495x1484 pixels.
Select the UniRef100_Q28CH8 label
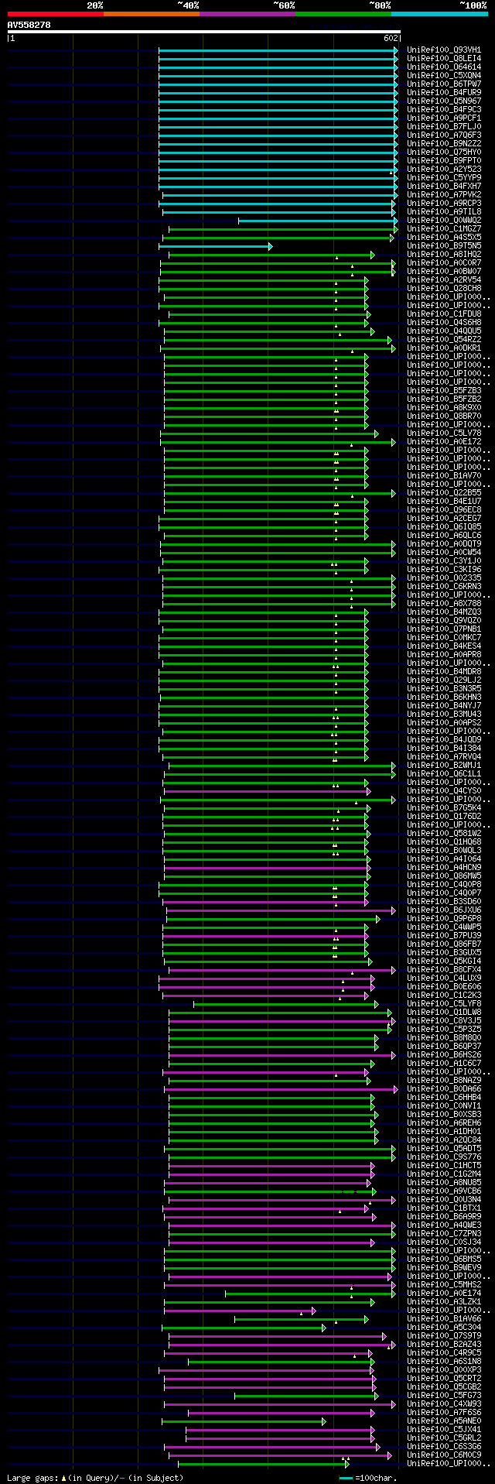(x=444, y=288)
